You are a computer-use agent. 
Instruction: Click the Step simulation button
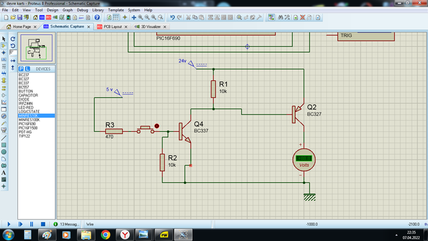coord(21,224)
